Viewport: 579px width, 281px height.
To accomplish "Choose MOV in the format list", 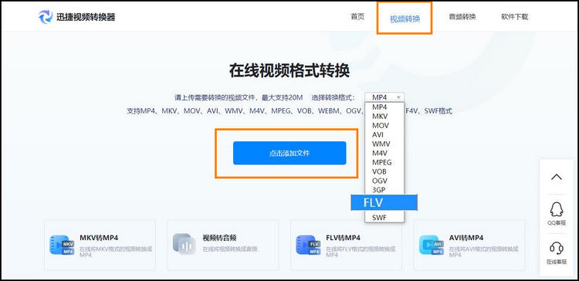I will (x=381, y=126).
